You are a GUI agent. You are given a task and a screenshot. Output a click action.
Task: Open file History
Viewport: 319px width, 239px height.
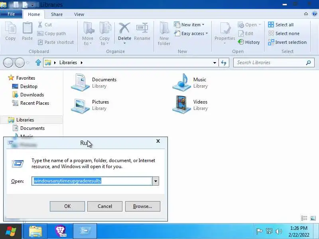pyautogui.click(x=249, y=42)
